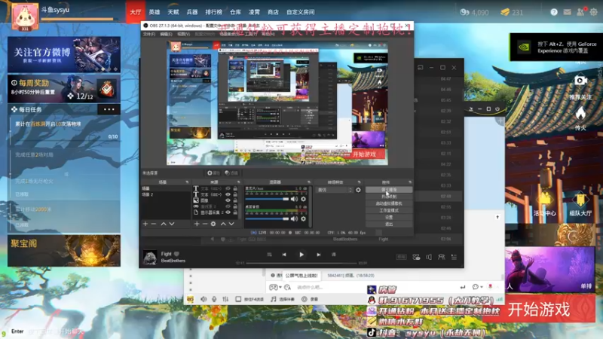This screenshot has width=603, height=339.
Task: Move selected source up
Action: pyautogui.click(x=223, y=224)
